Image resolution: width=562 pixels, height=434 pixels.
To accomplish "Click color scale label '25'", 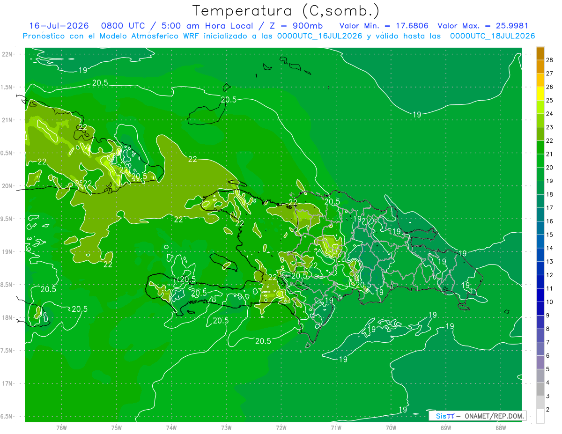I will (x=549, y=100).
